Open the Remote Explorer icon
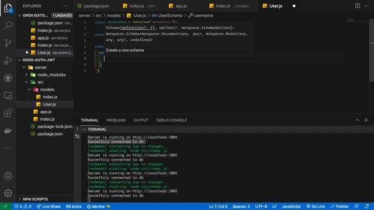The width and height of the screenshot is (374, 210). [x=8, y=96]
